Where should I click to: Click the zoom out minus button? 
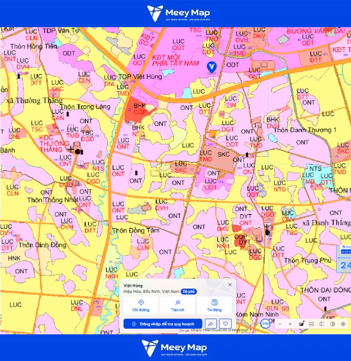280,324
